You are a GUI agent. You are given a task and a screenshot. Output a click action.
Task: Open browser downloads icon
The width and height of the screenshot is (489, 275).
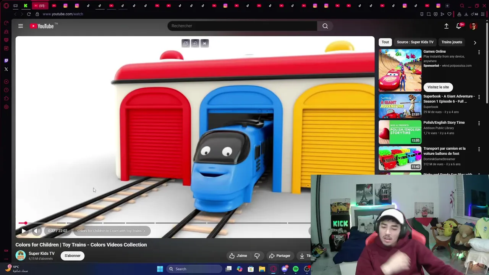tap(466, 14)
